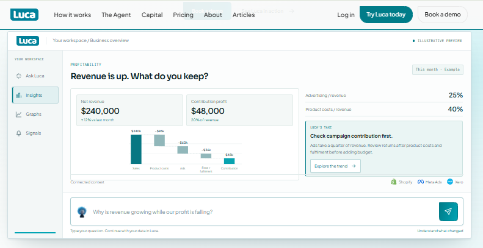The width and height of the screenshot is (483, 248).
Task: Click the Xero circle icon
Action: click(450, 182)
